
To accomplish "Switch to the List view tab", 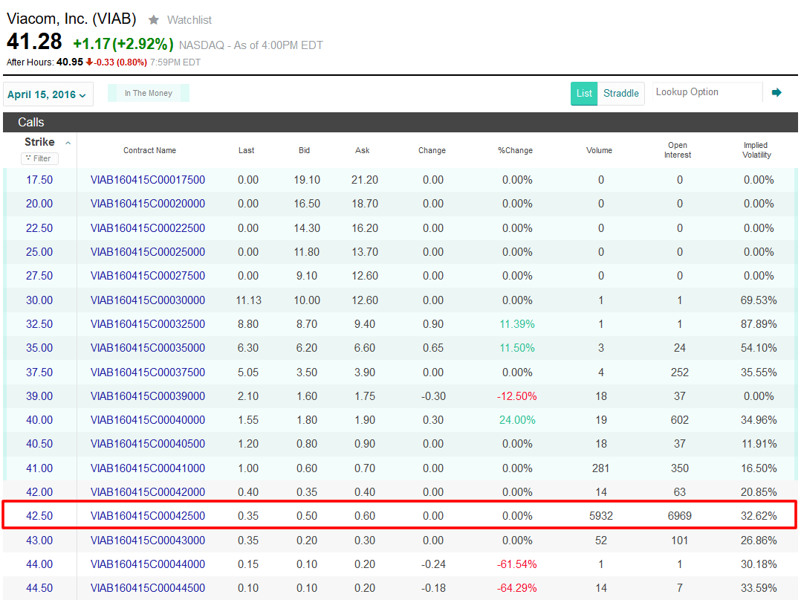I will click(x=584, y=94).
